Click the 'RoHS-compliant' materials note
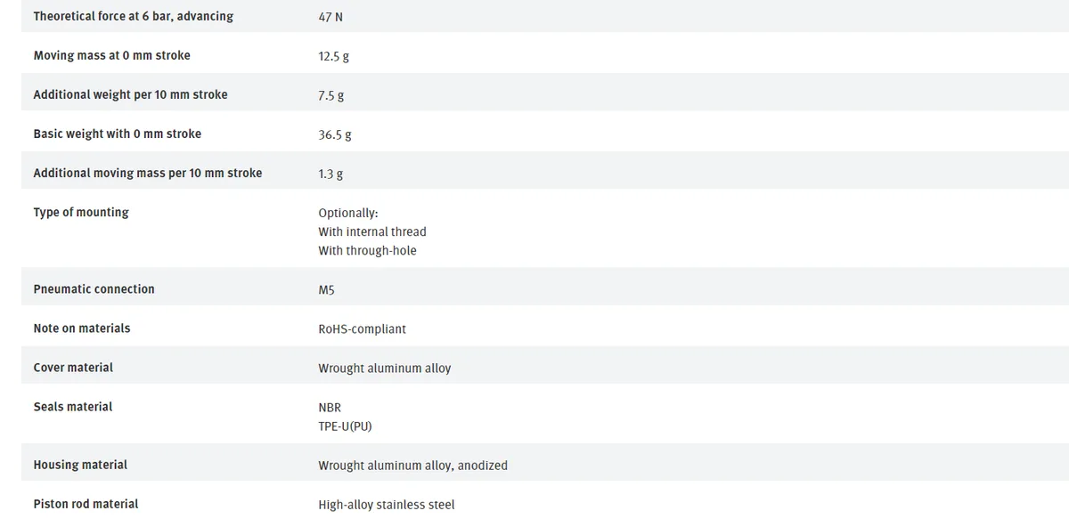This screenshot has width=1069, height=527. tap(362, 328)
